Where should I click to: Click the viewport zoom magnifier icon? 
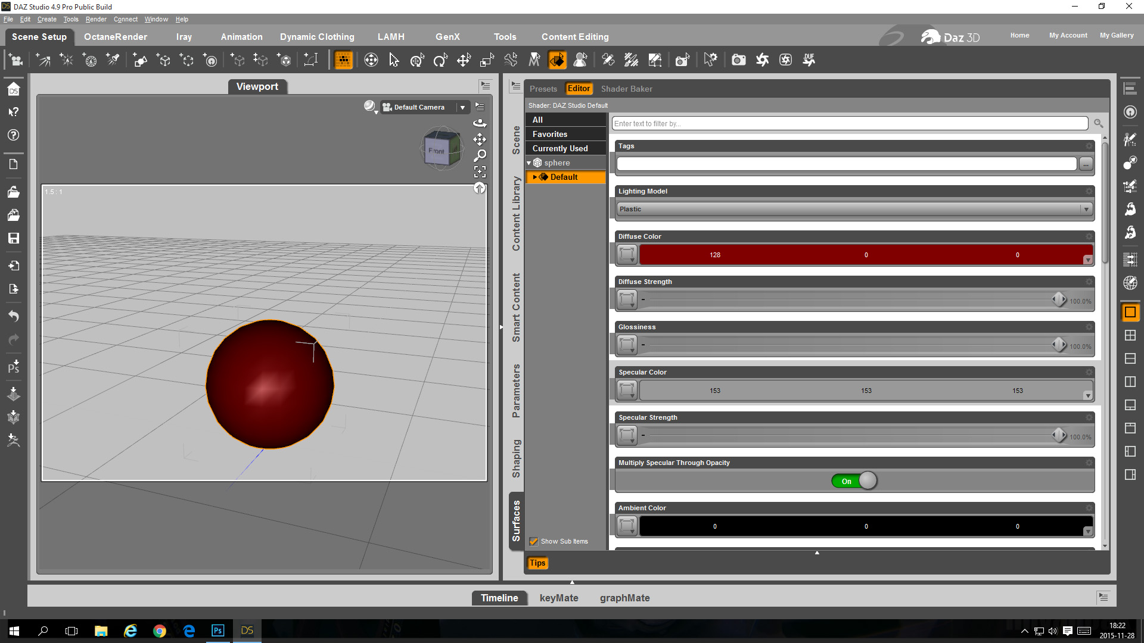click(x=480, y=155)
